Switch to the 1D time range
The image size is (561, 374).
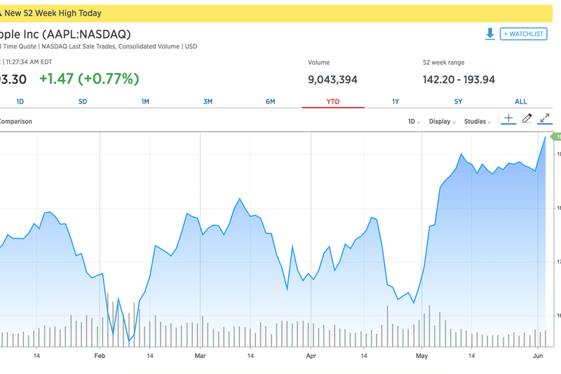coord(20,102)
